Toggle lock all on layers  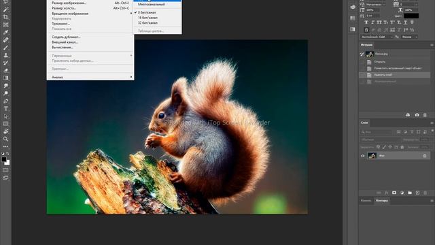[x=402, y=147]
